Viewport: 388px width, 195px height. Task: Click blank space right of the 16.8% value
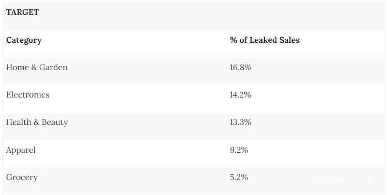click(x=318, y=67)
